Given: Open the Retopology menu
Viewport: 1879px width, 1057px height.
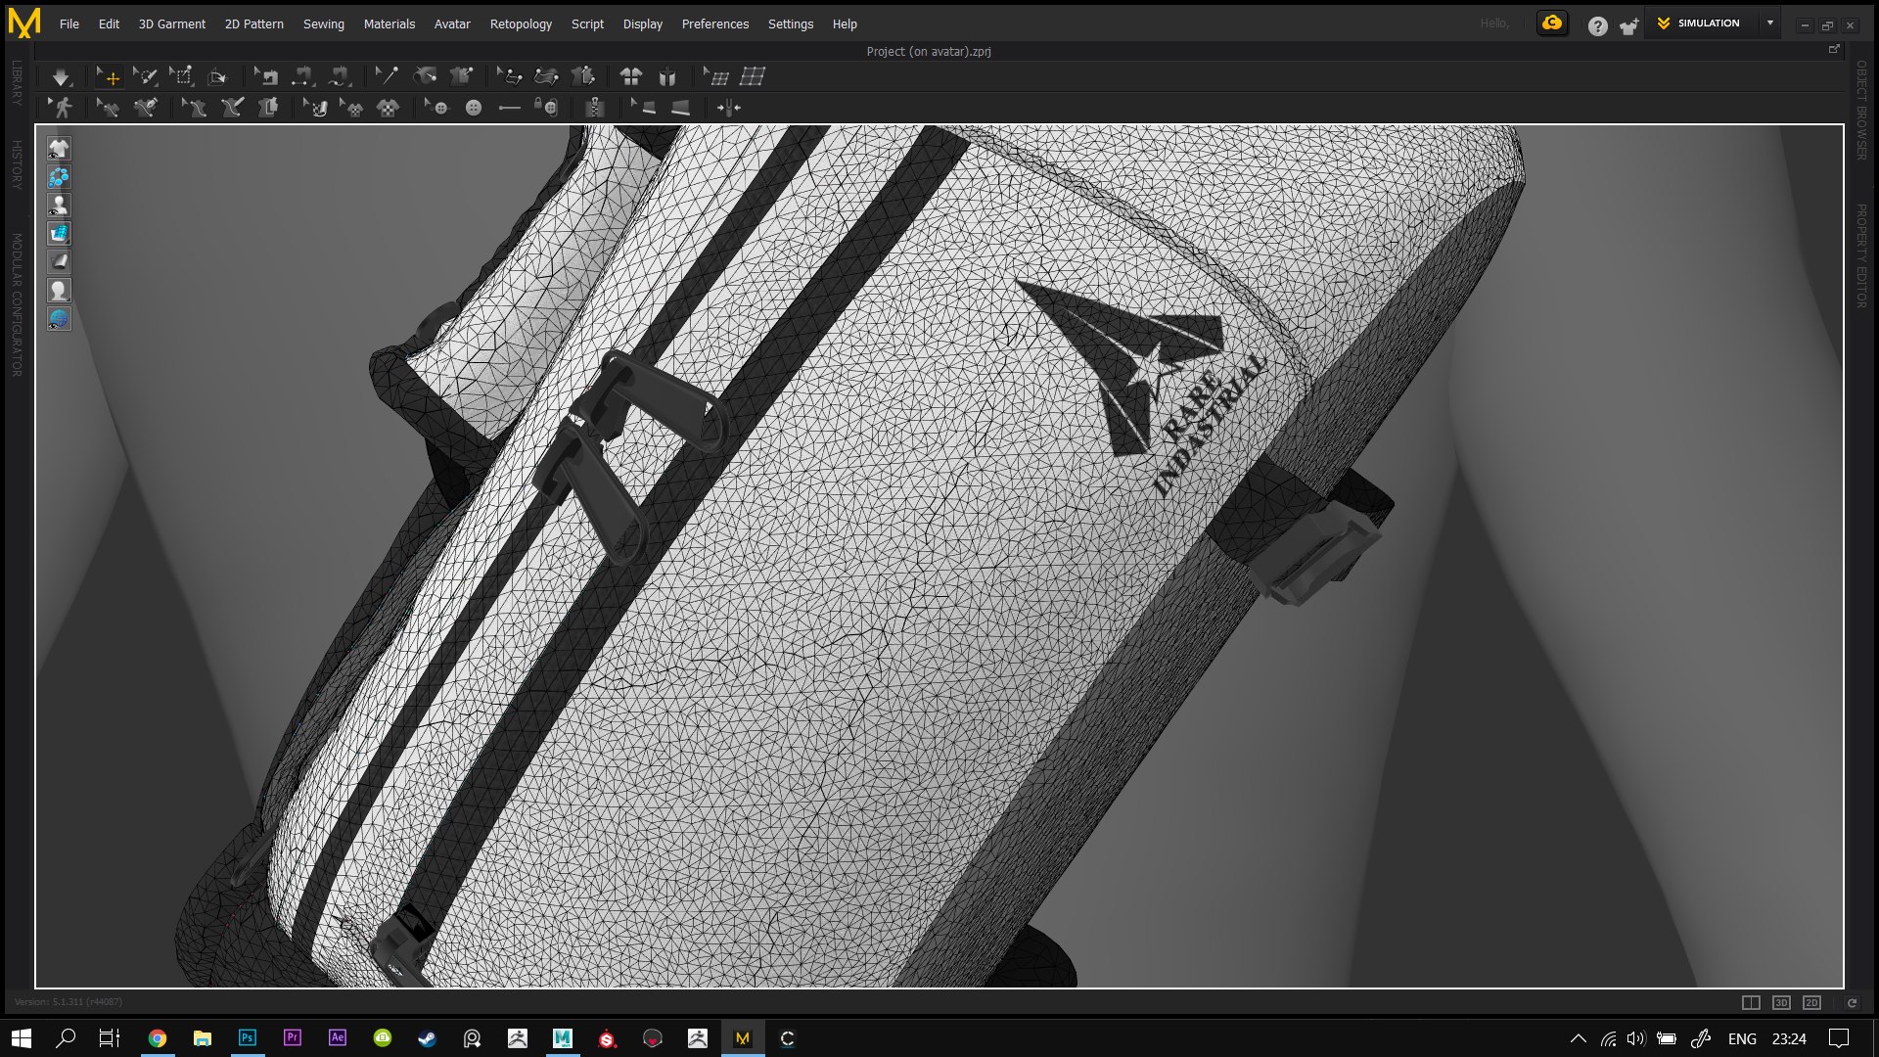Looking at the screenshot, I should [x=521, y=23].
